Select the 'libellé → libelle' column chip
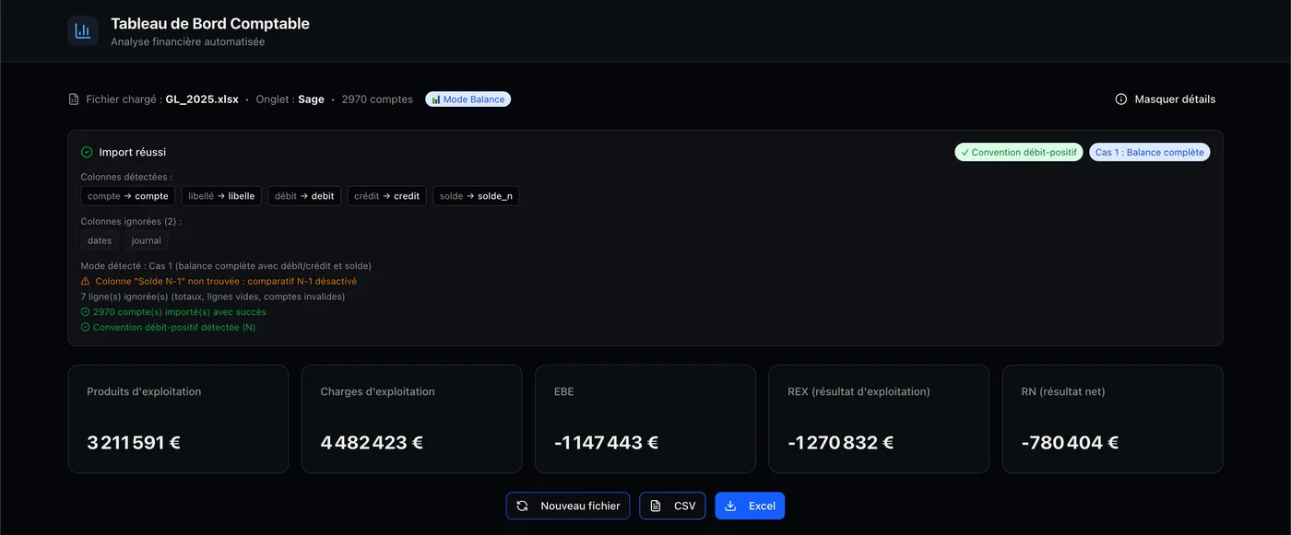The width and height of the screenshot is (1291, 535). [x=221, y=196]
